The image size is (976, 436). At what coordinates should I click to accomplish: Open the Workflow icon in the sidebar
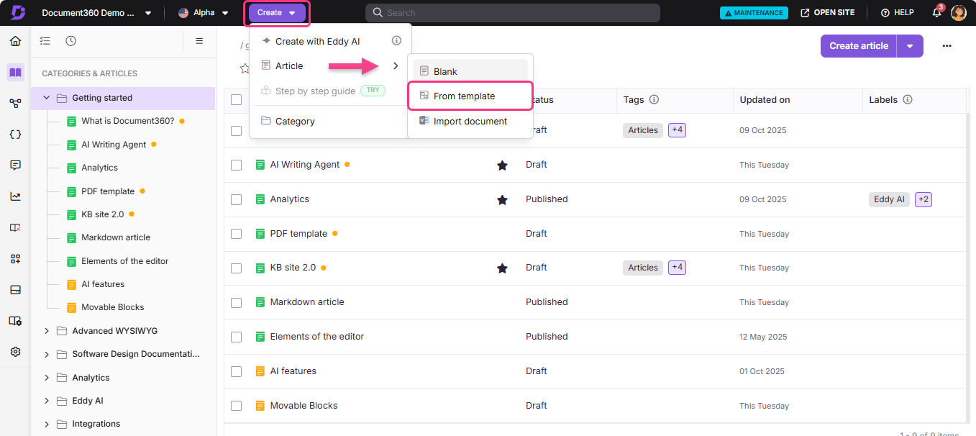(15, 103)
